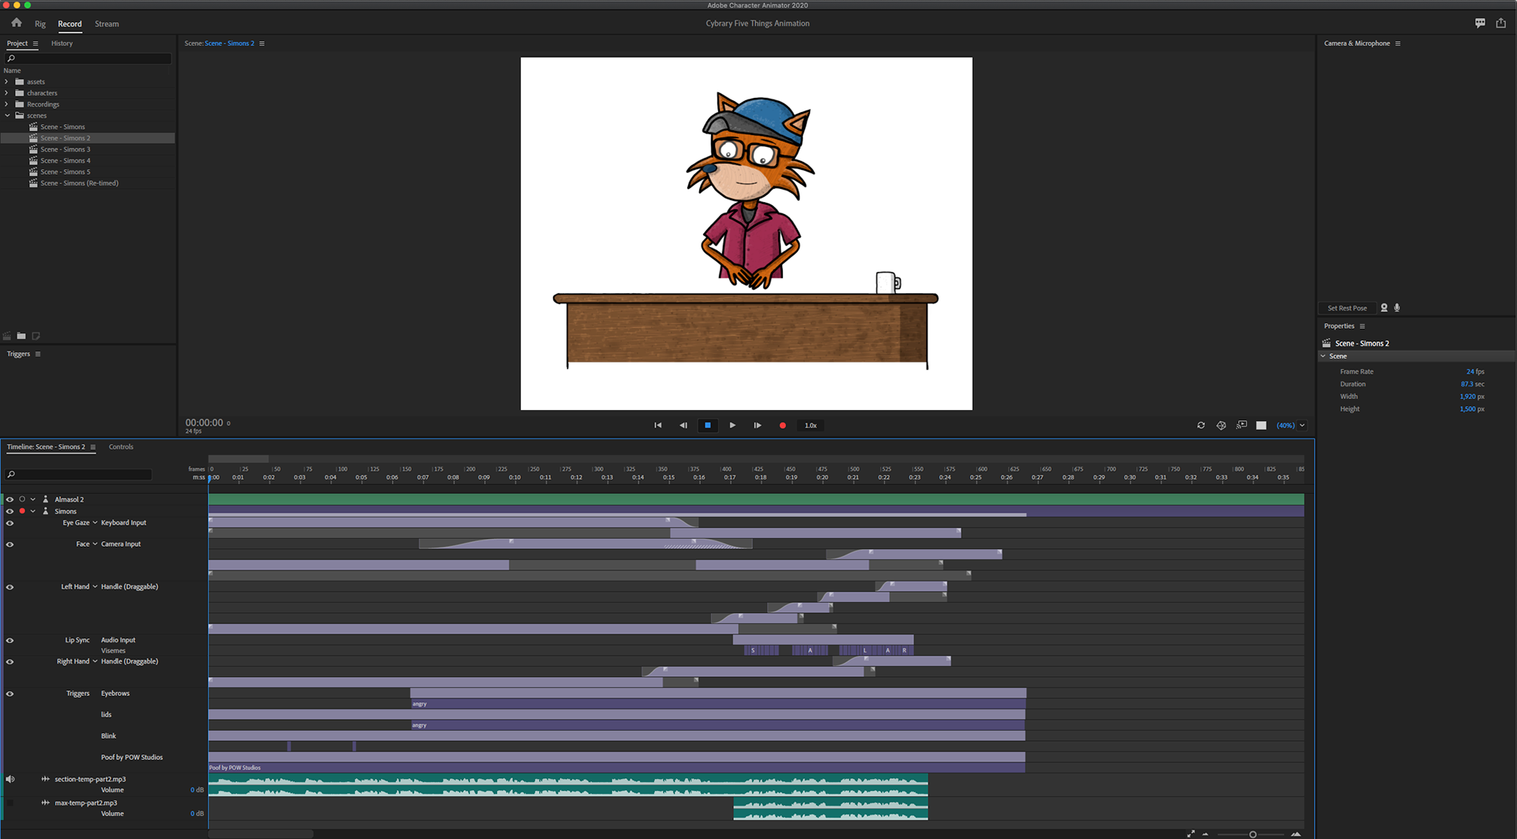
Task: Collapse the Simons track chevron
Action: coord(33,511)
